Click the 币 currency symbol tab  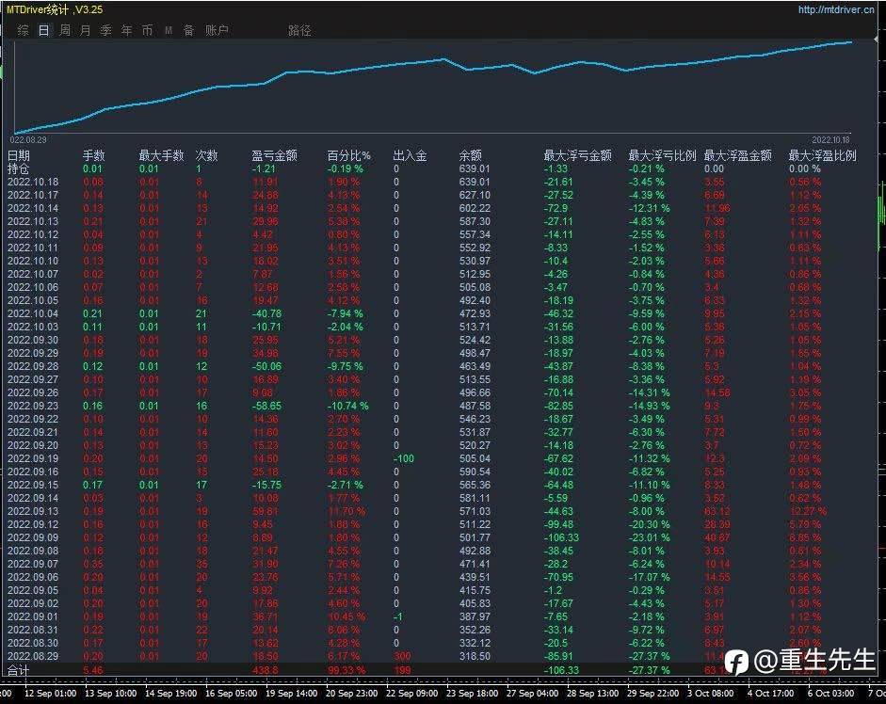(x=147, y=30)
